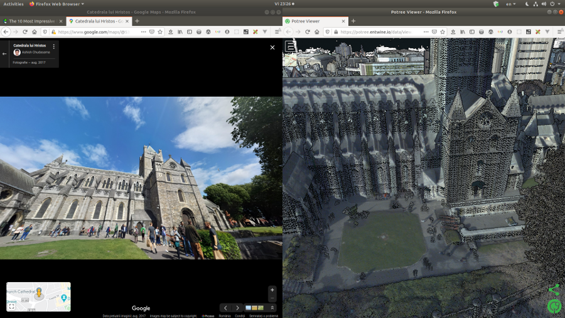This screenshot has height=318, width=565.
Task: Open page actions menu in Potree address bar
Action: (x=426, y=31)
